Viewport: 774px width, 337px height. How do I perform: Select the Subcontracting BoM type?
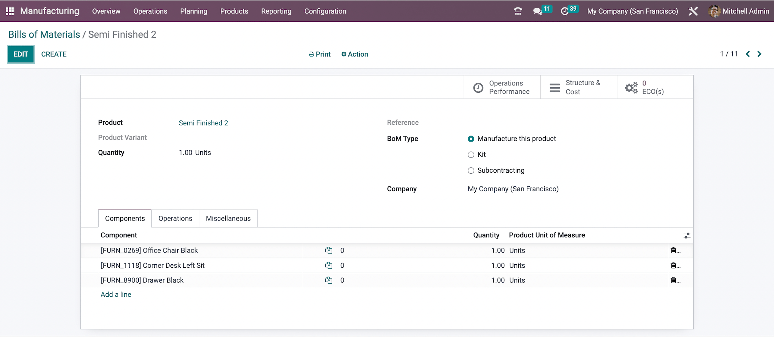(471, 171)
